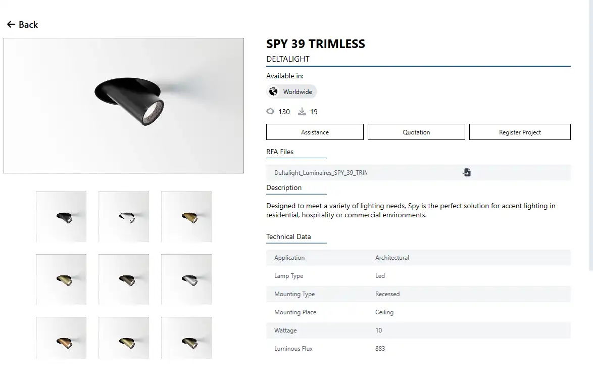Select the first thumbnail in second row
Viewport: 593px width, 380px height.
(61, 279)
